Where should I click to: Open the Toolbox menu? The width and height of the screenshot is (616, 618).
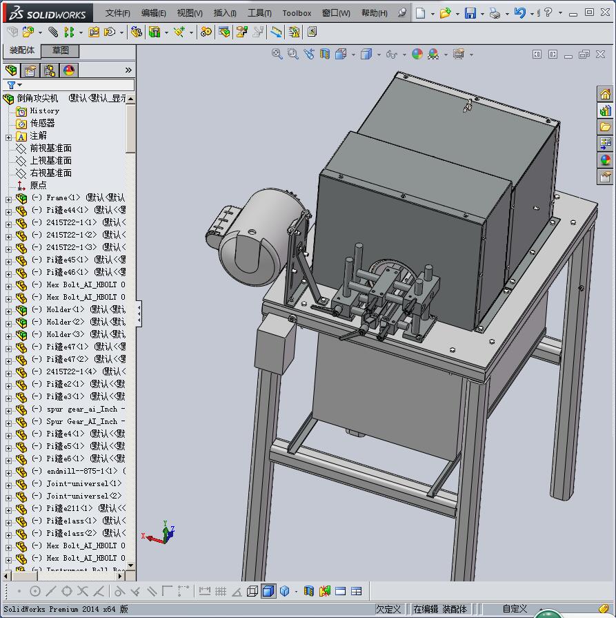click(x=297, y=13)
